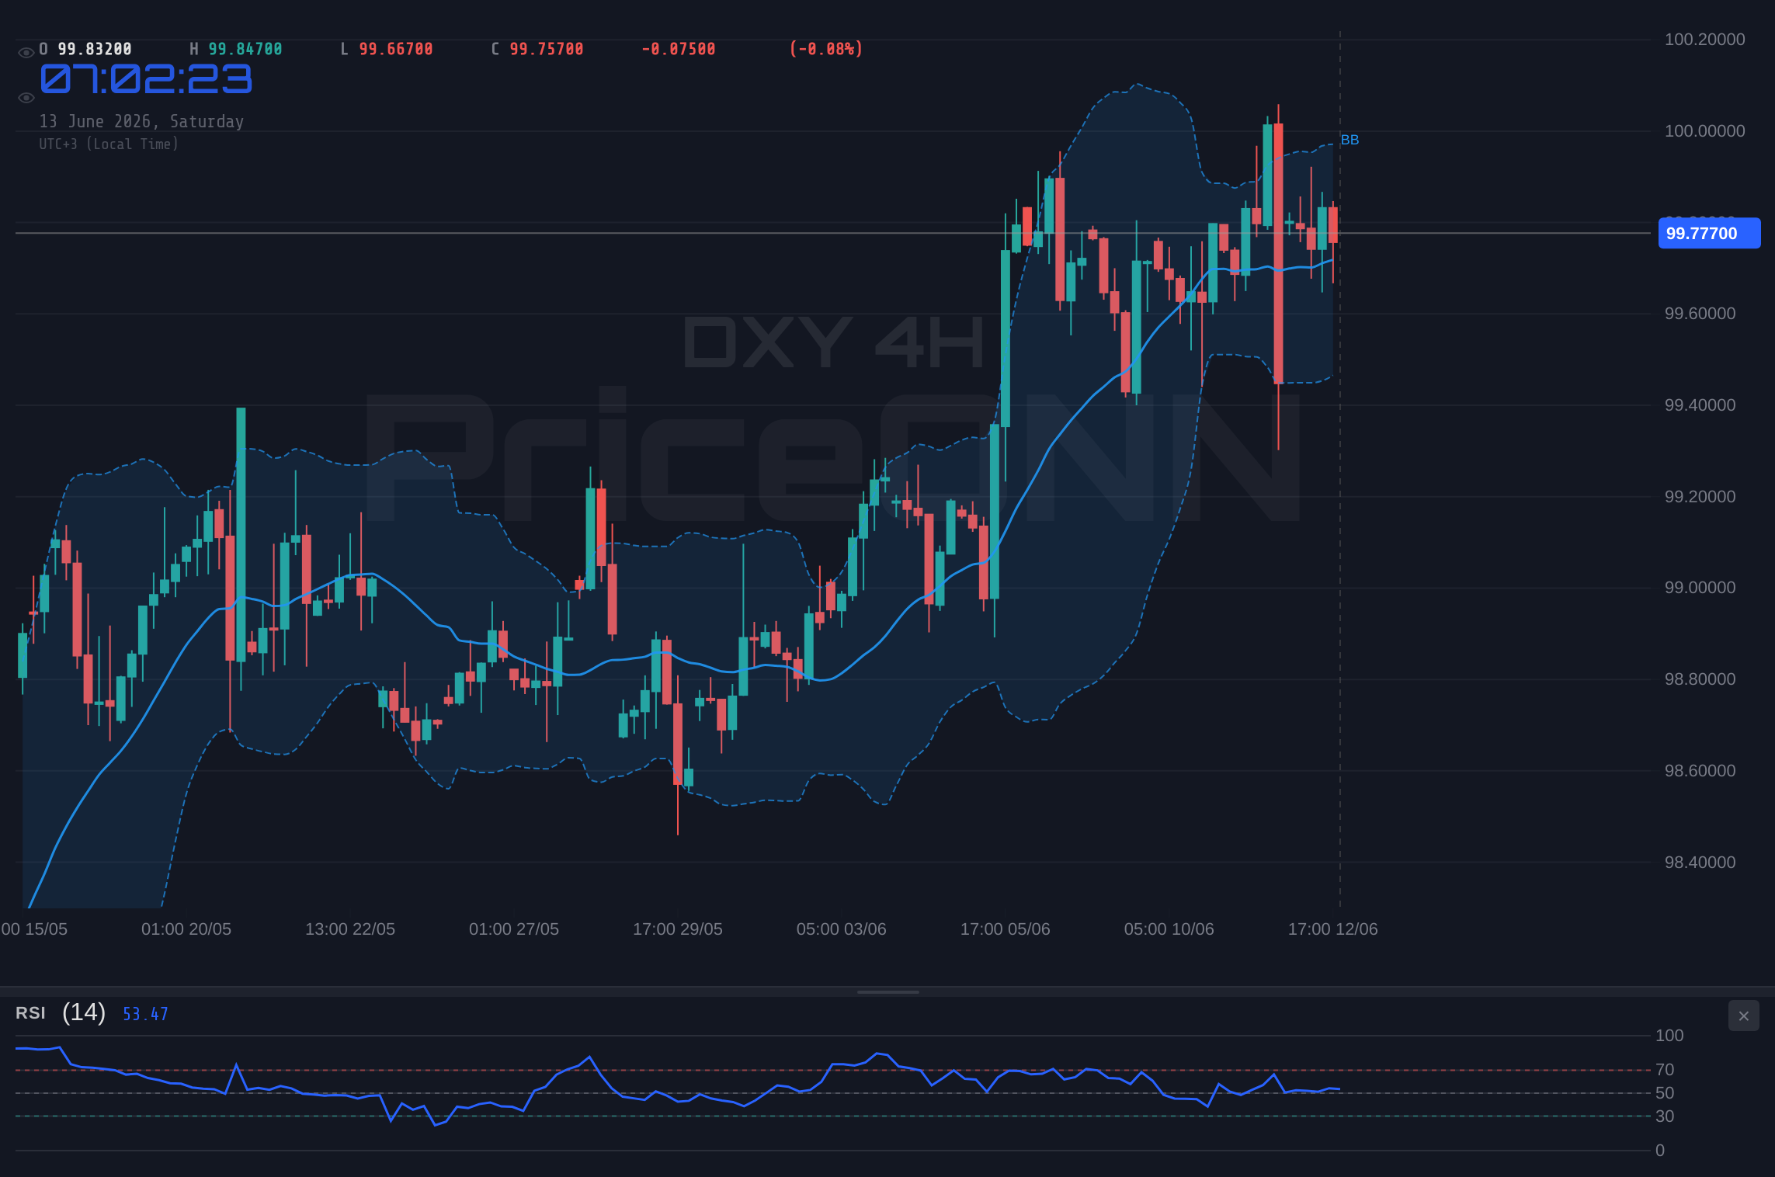Click the percent change (-0.08%)
This screenshot has height=1177, width=1775.
[x=826, y=49]
